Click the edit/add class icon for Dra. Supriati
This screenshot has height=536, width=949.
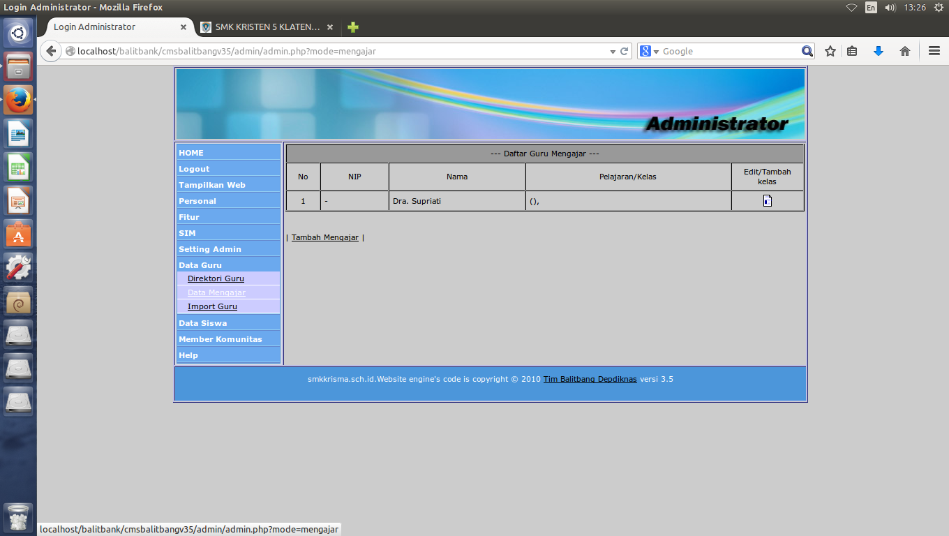[x=768, y=201]
